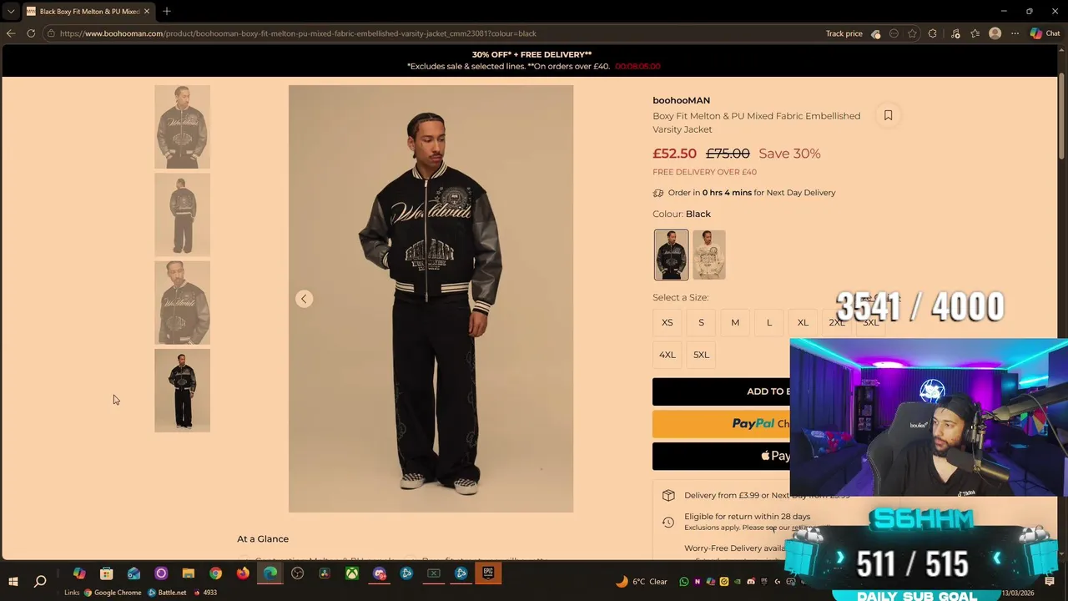Reload the page with the refresh icon
Viewport: 1068px width, 601px height.
[x=31, y=33]
